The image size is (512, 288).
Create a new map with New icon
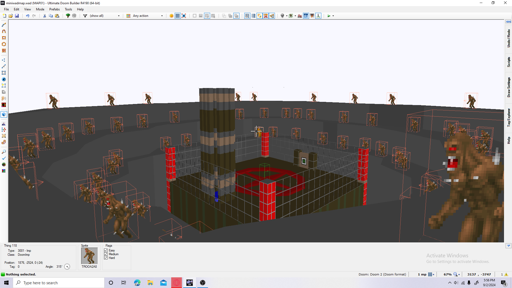(4, 16)
